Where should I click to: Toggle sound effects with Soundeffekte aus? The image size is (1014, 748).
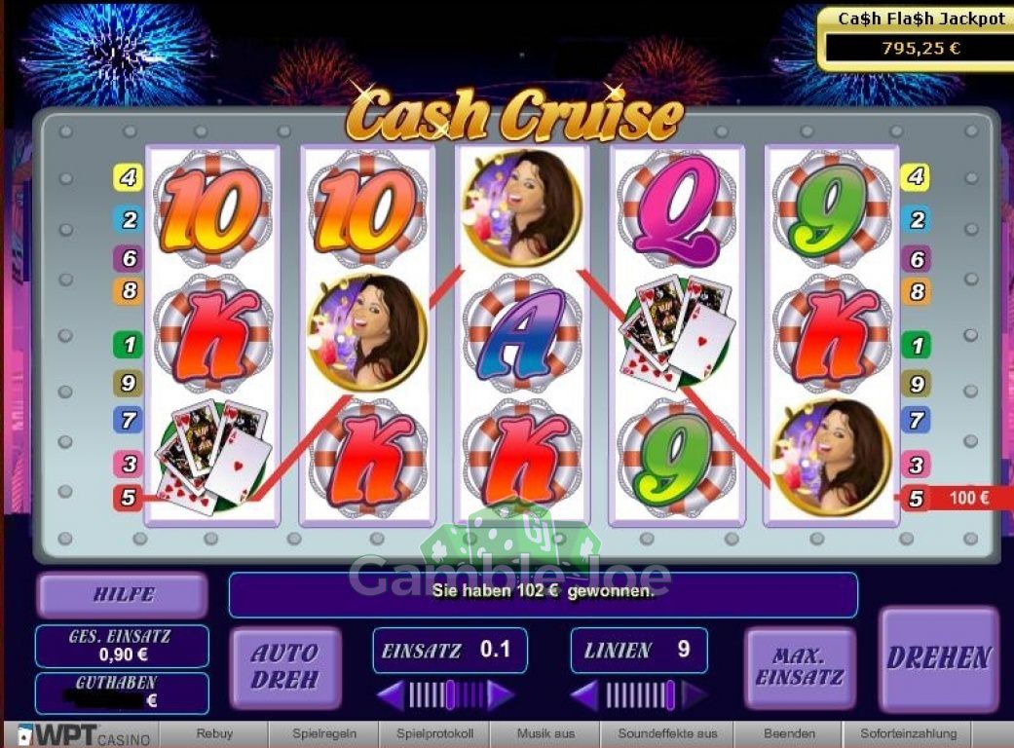[667, 733]
